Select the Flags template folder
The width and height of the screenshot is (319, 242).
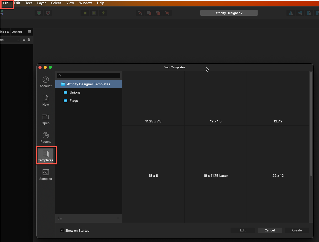(x=74, y=101)
